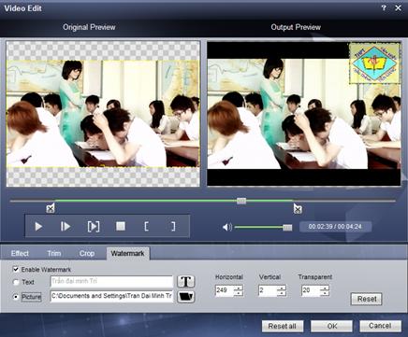Image resolution: width=408 pixels, height=337 pixels.
Task: Click the Original Preview video pane
Action: pos(103,114)
